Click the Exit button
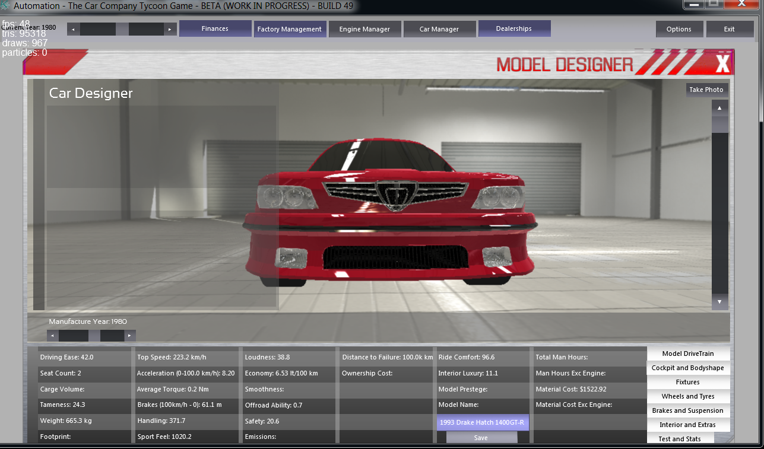The width and height of the screenshot is (764, 449). point(729,29)
